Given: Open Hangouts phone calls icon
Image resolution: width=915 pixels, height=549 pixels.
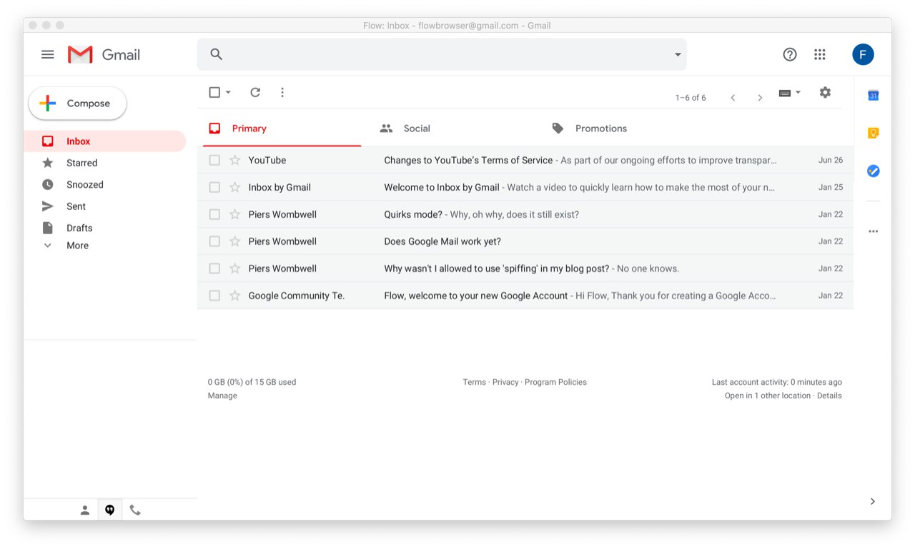Looking at the screenshot, I should coord(135,510).
